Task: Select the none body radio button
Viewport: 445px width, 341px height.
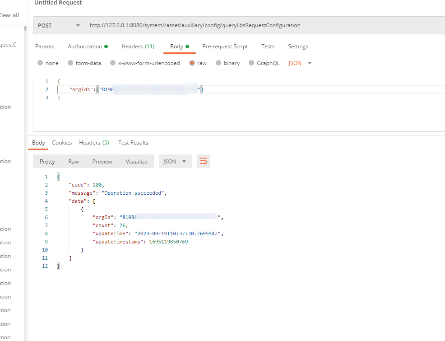Action: 41,63
